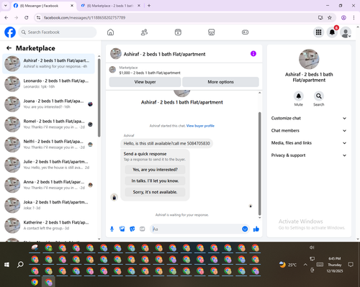Image resolution: width=360 pixels, height=287 pixels.
Task: Open Anna conversation in chat list
Action: (x=49, y=185)
